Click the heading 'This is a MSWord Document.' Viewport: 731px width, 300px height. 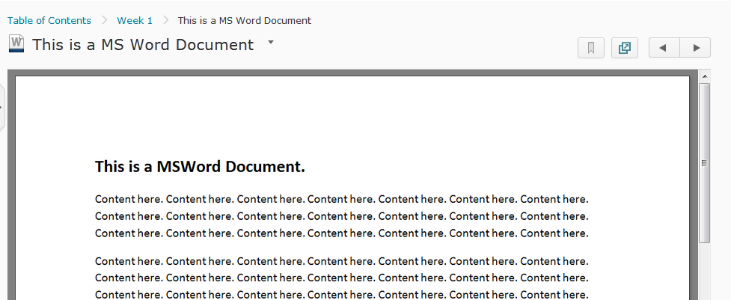(x=200, y=166)
